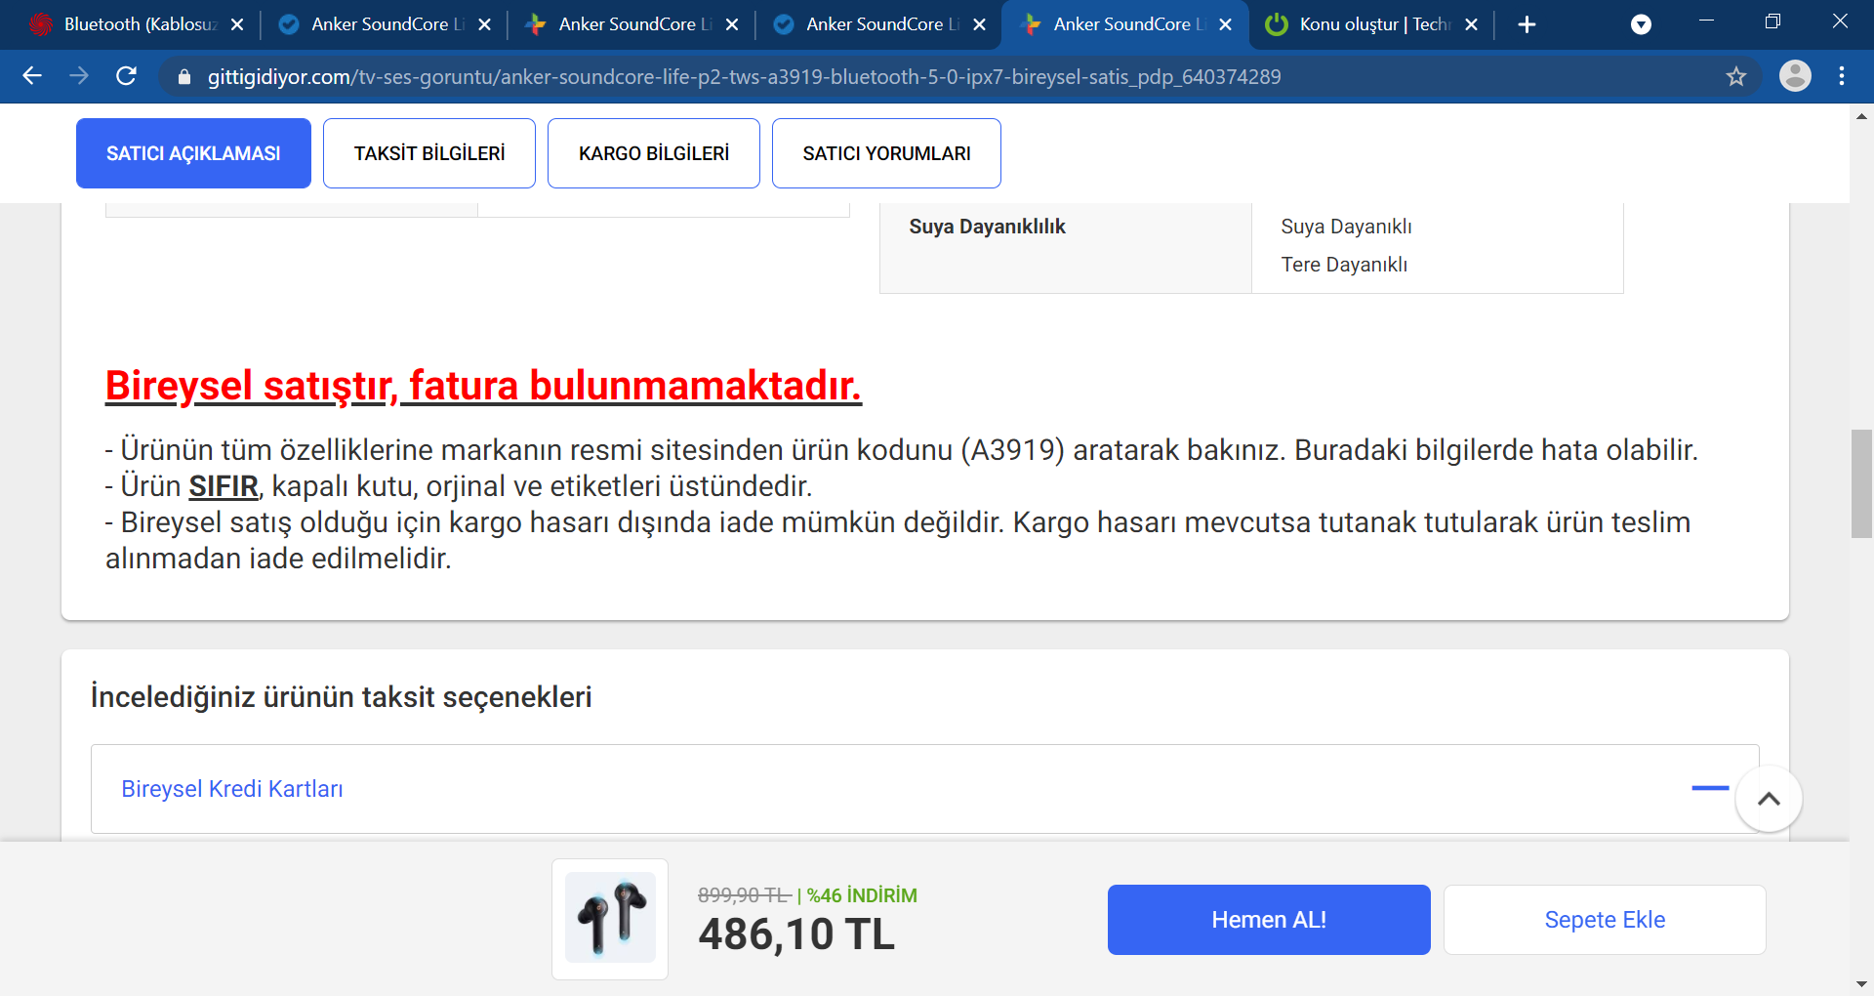This screenshot has width=1874, height=996.
Task: Open the Chrome three-dot menu
Action: [1842, 76]
